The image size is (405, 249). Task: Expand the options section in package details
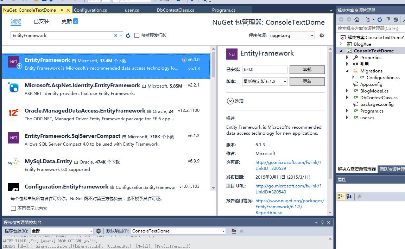[x=230, y=101]
